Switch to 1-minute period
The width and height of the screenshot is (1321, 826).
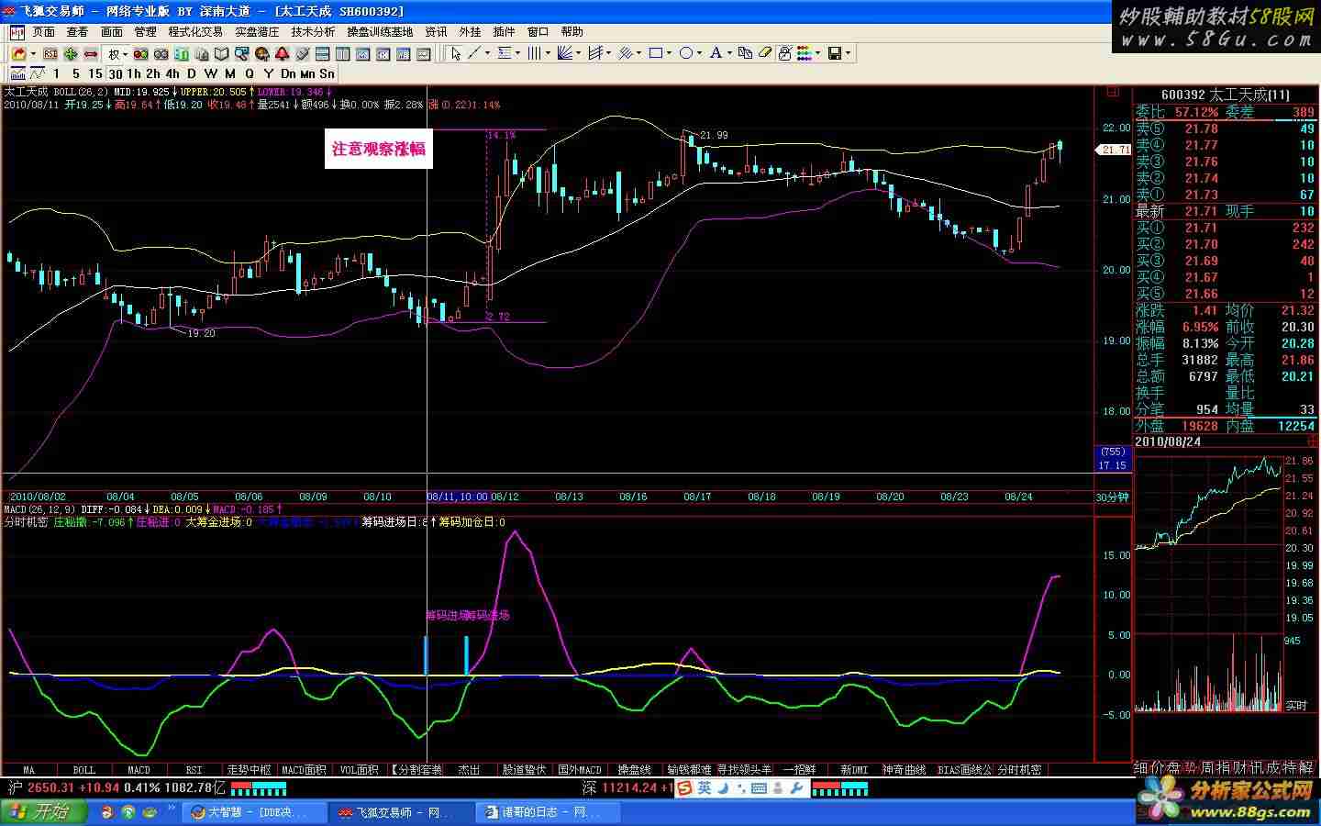tap(56, 73)
